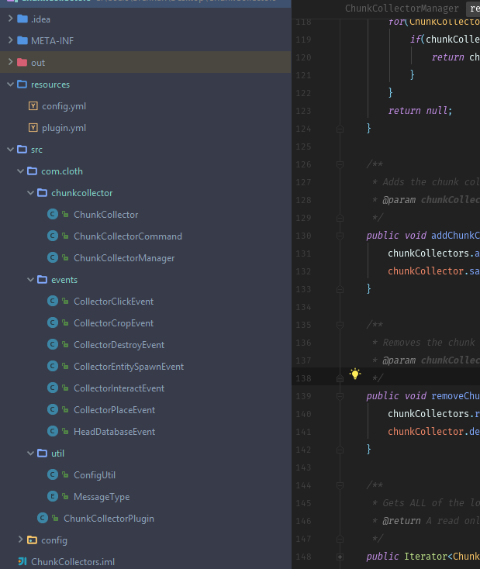This screenshot has width=480, height=569.
Task: Click the class icon of ChunkCollector
Action: pyautogui.click(x=53, y=214)
